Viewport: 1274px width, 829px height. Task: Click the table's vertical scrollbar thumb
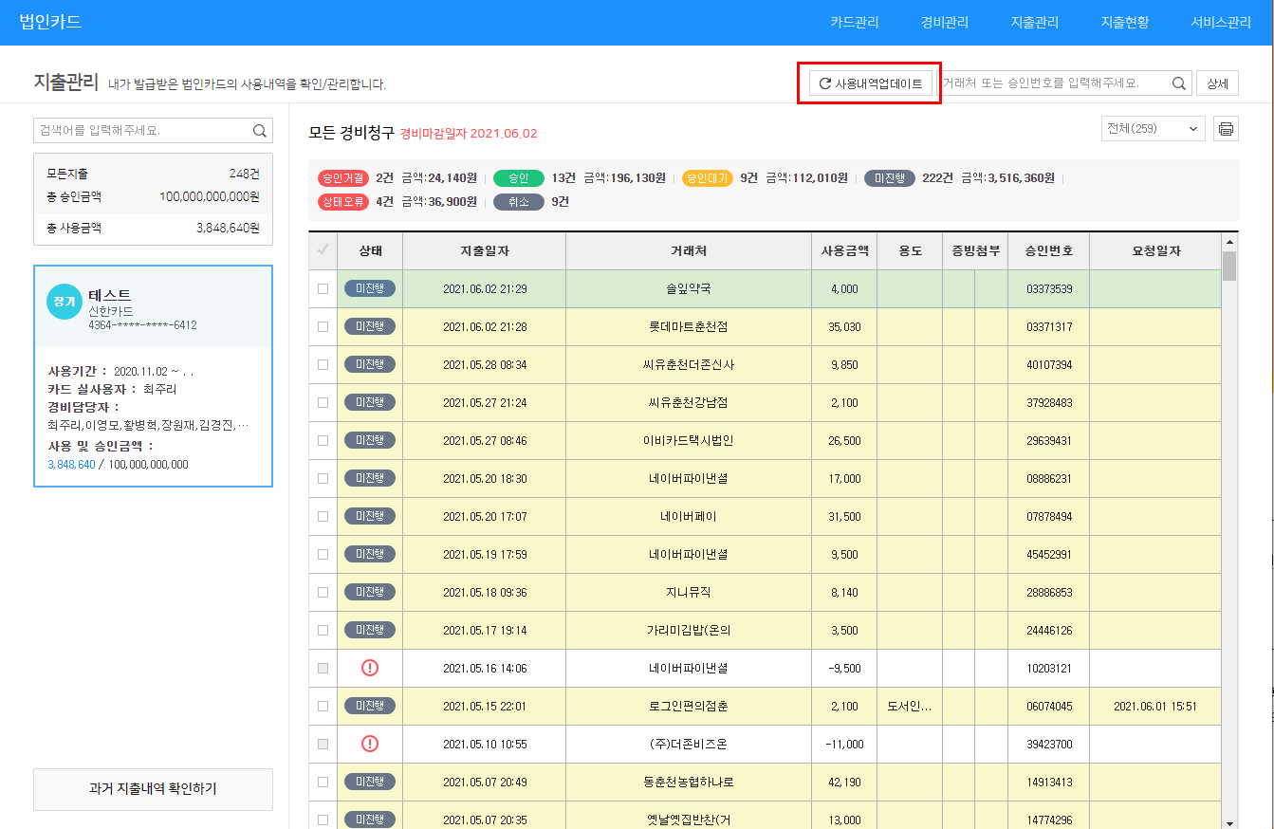click(1229, 266)
